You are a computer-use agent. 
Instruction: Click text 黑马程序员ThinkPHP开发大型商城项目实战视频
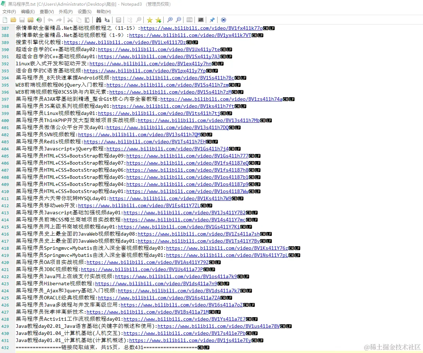point(76,120)
